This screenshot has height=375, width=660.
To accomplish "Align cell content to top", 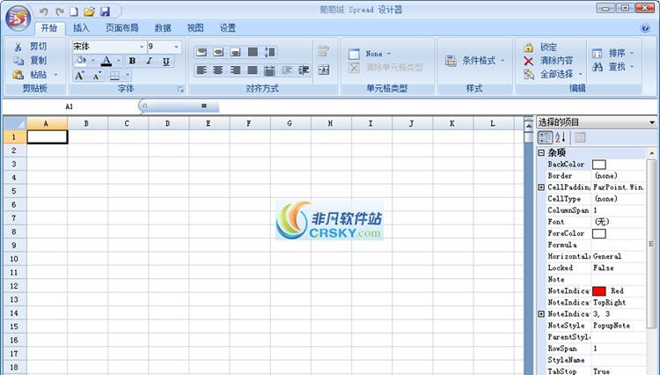I will tap(202, 52).
